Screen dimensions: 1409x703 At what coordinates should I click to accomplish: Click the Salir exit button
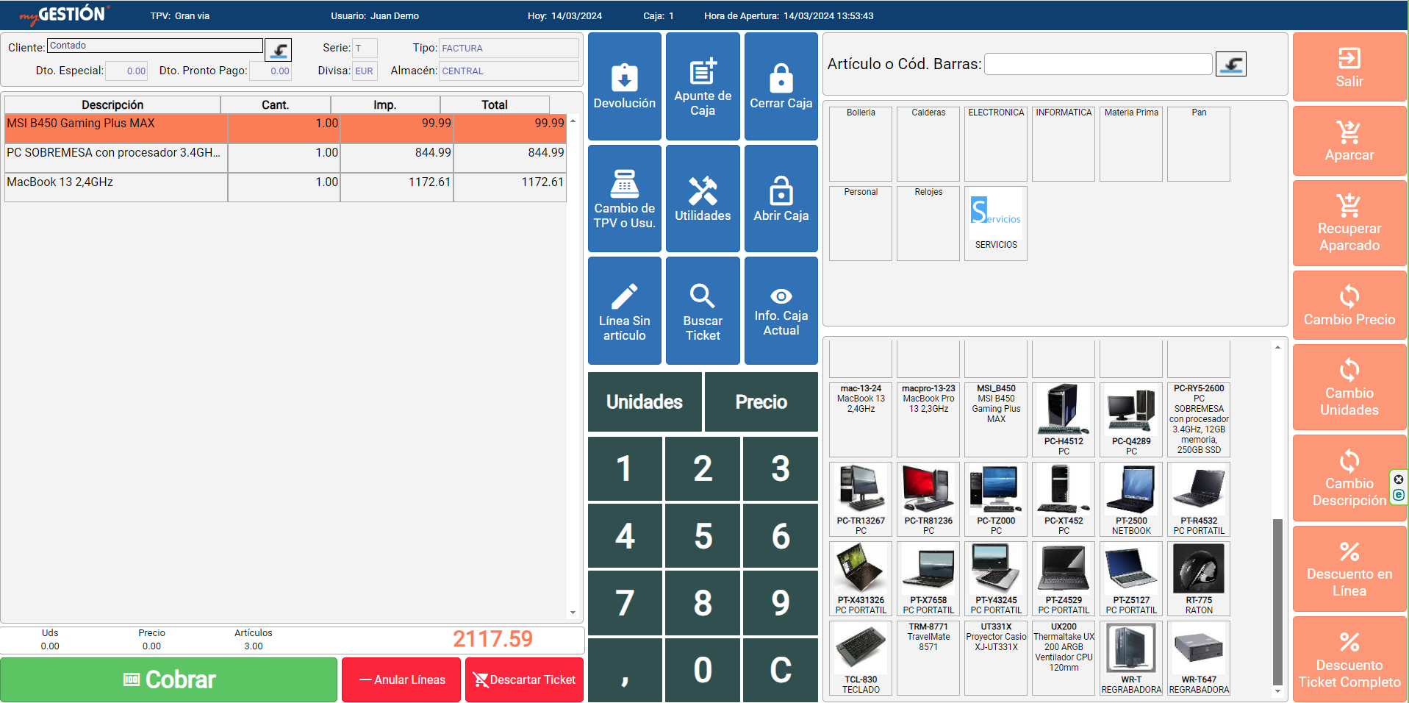pos(1349,67)
